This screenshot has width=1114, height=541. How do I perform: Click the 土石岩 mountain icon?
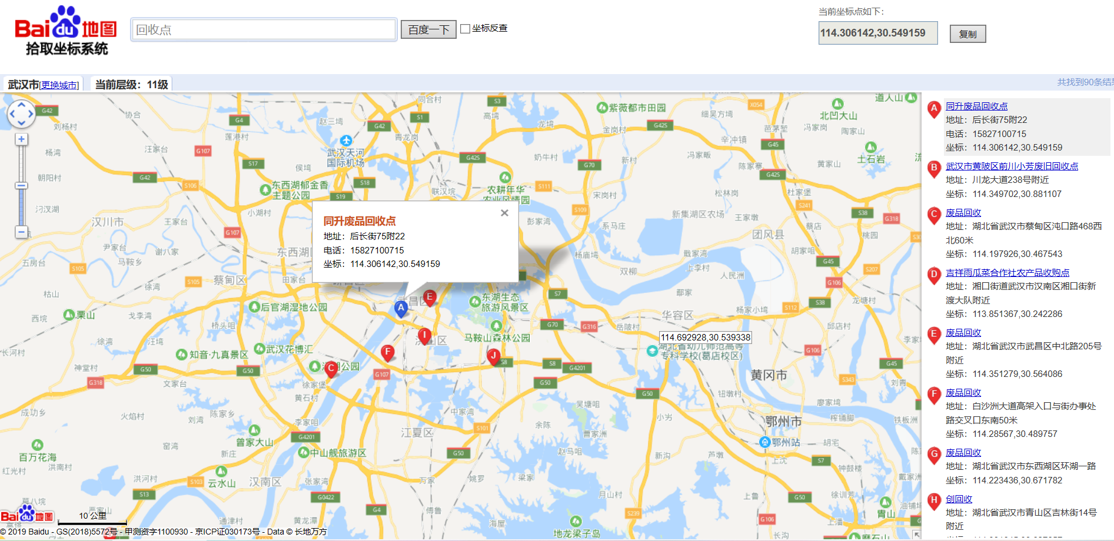871,148
